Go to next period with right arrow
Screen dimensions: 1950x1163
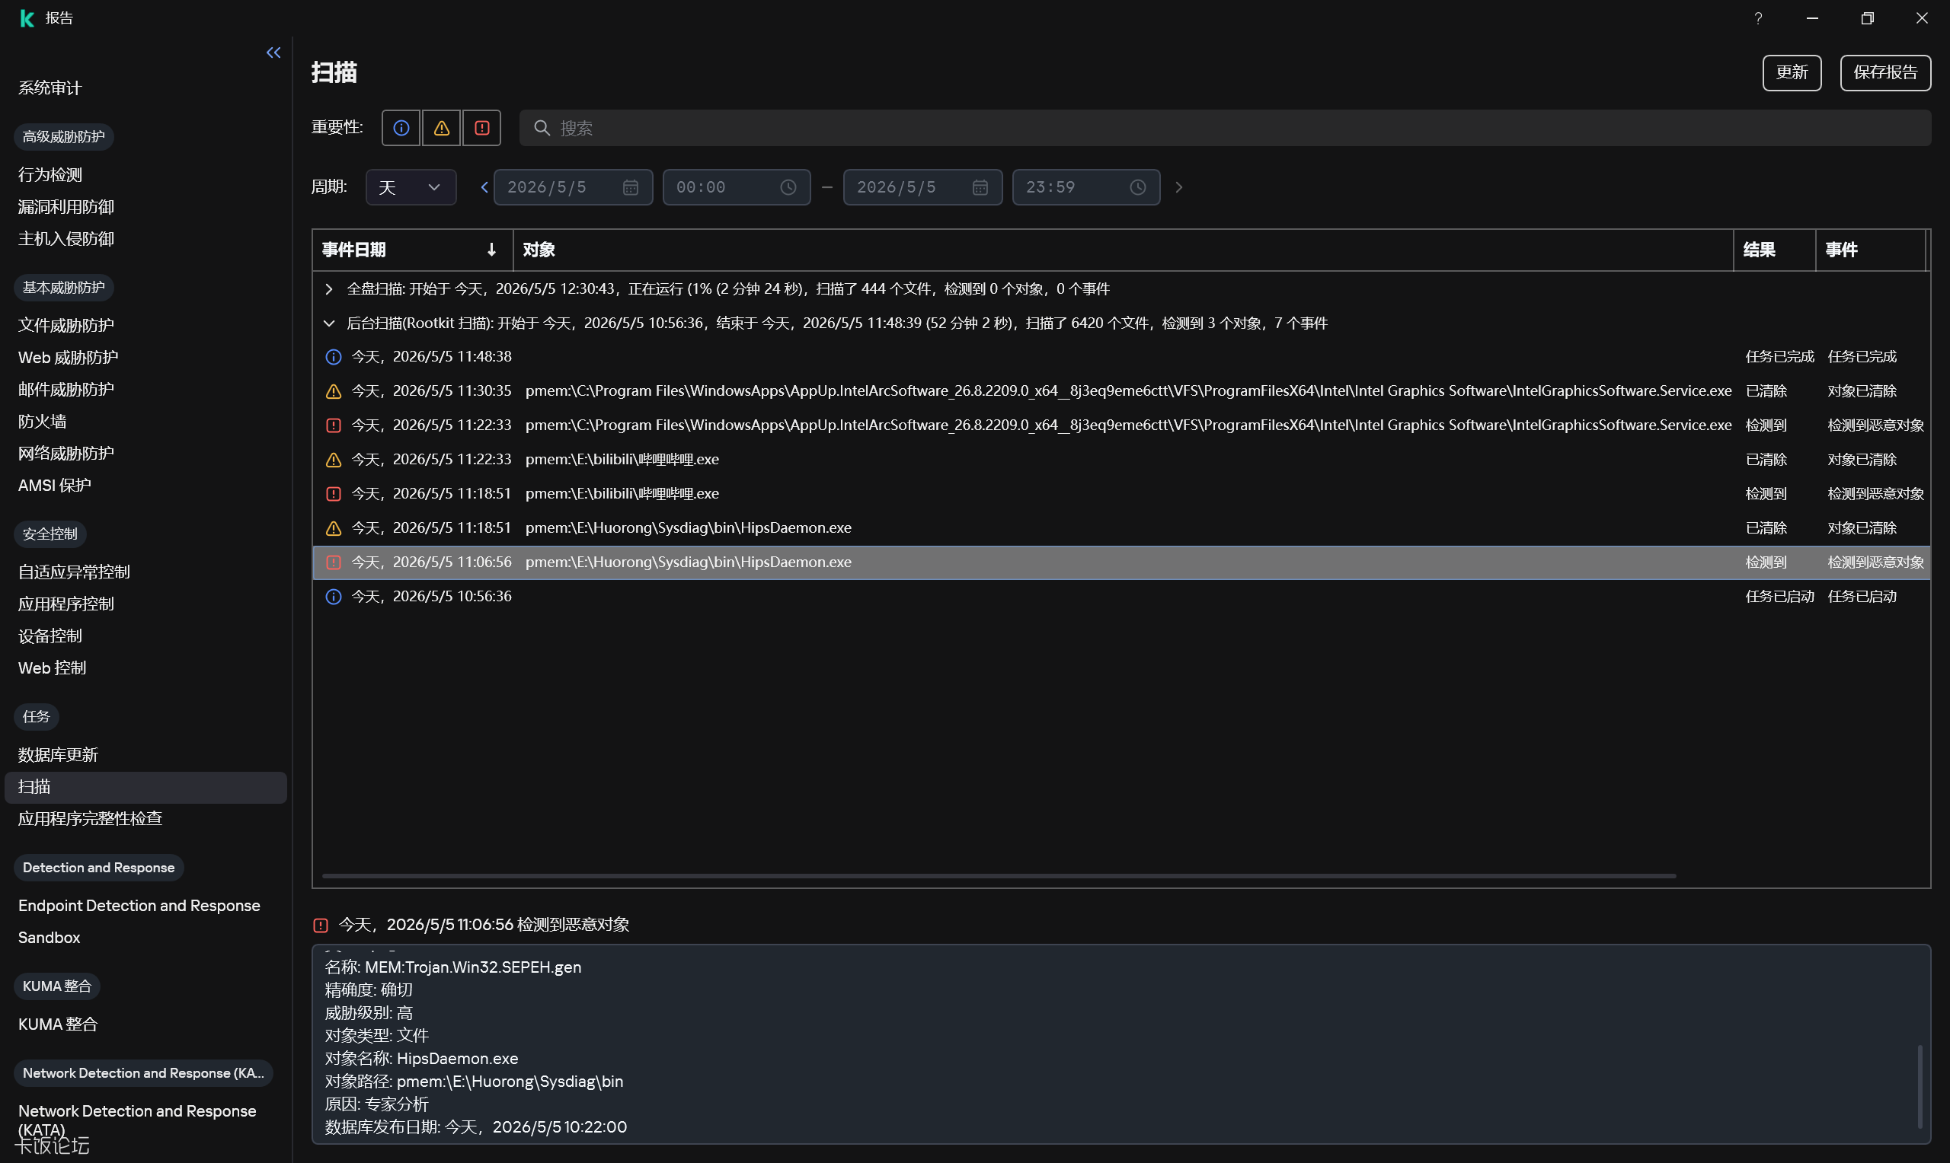[1178, 187]
